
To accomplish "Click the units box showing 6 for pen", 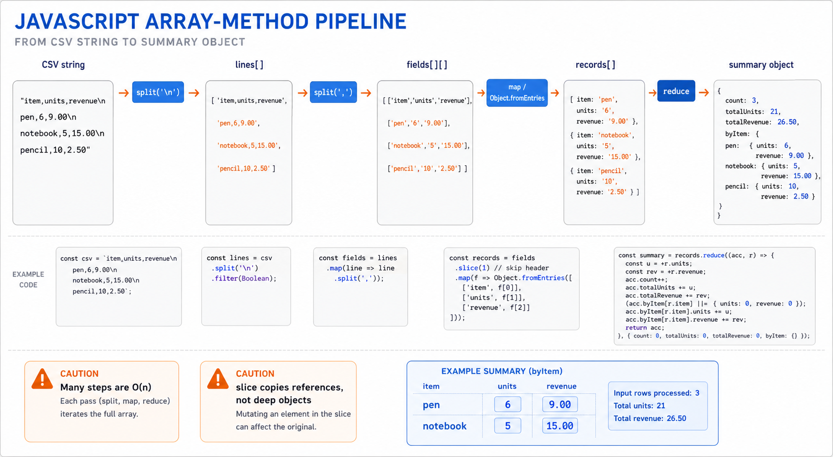I will point(508,404).
